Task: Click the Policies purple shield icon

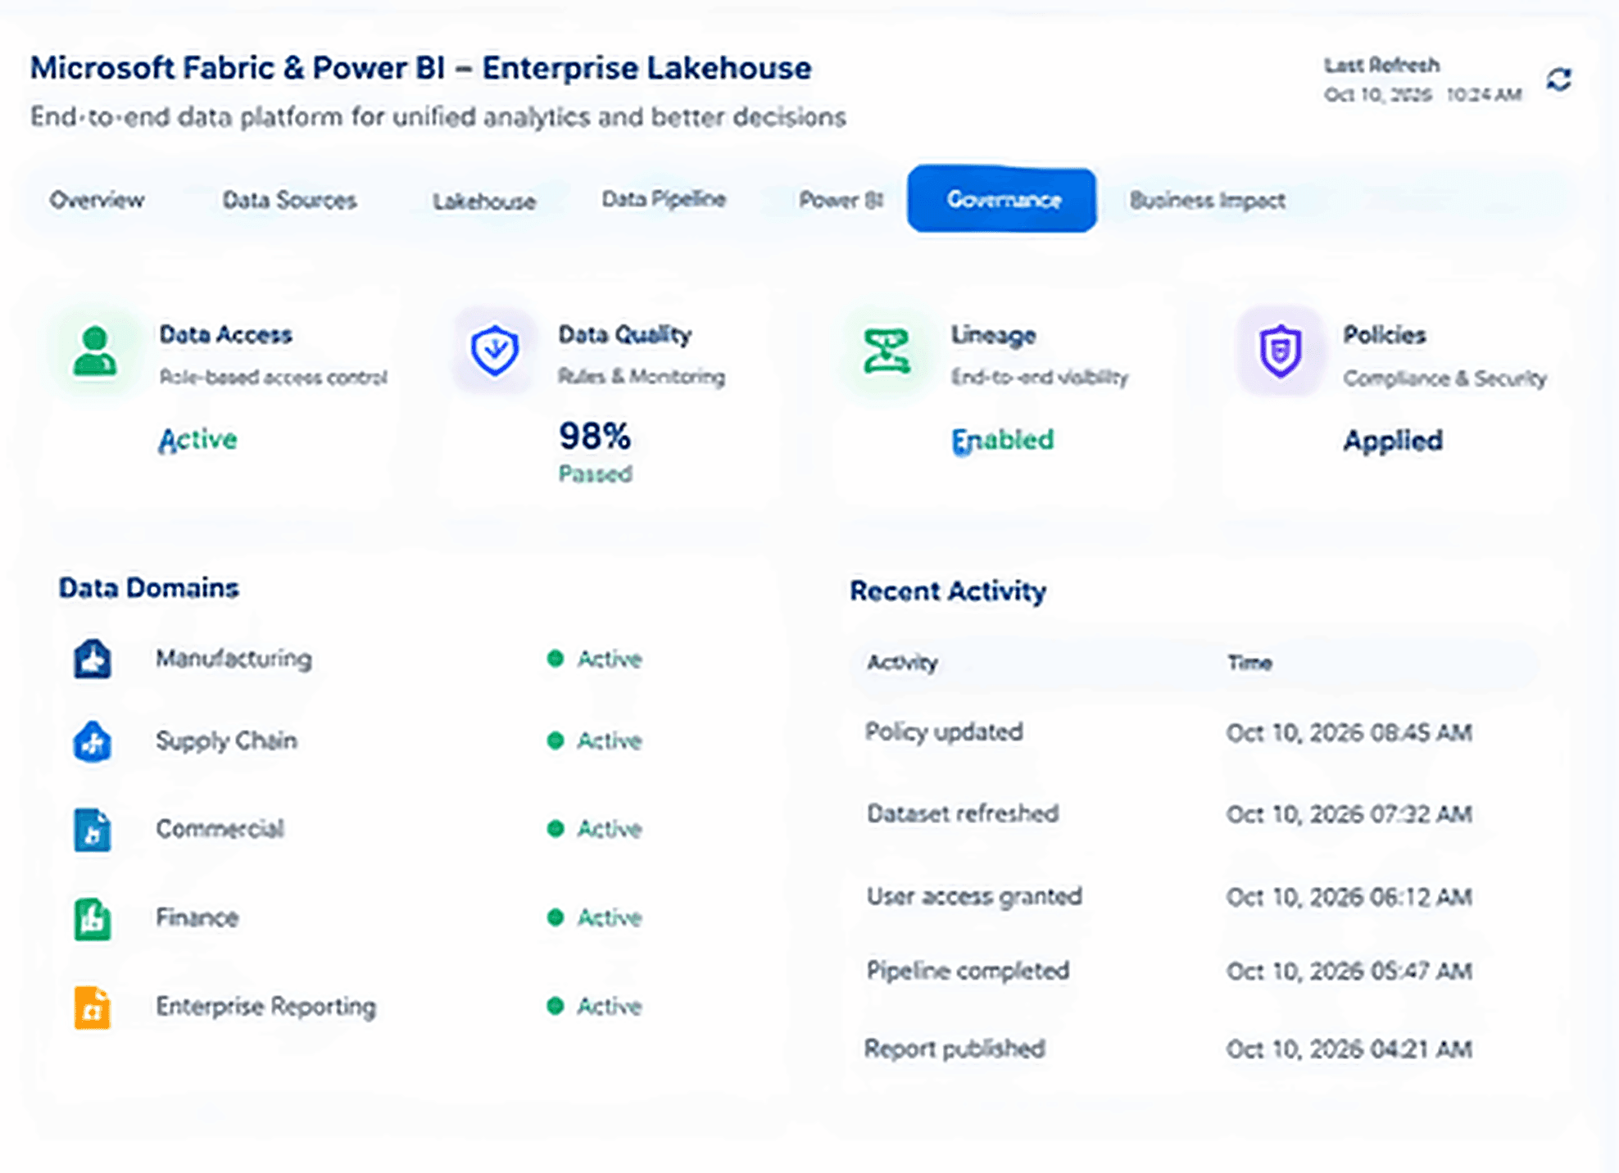Action: pyautogui.click(x=1280, y=351)
